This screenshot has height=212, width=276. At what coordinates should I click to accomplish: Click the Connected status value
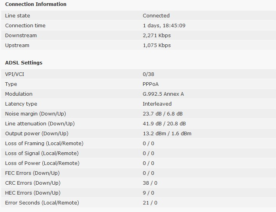click(156, 16)
